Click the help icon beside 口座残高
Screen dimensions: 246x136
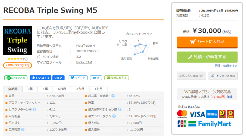pyautogui.click(x=23, y=129)
